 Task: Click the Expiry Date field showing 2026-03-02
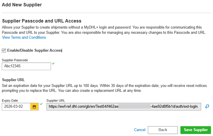pyautogui.click(x=16, y=107)
